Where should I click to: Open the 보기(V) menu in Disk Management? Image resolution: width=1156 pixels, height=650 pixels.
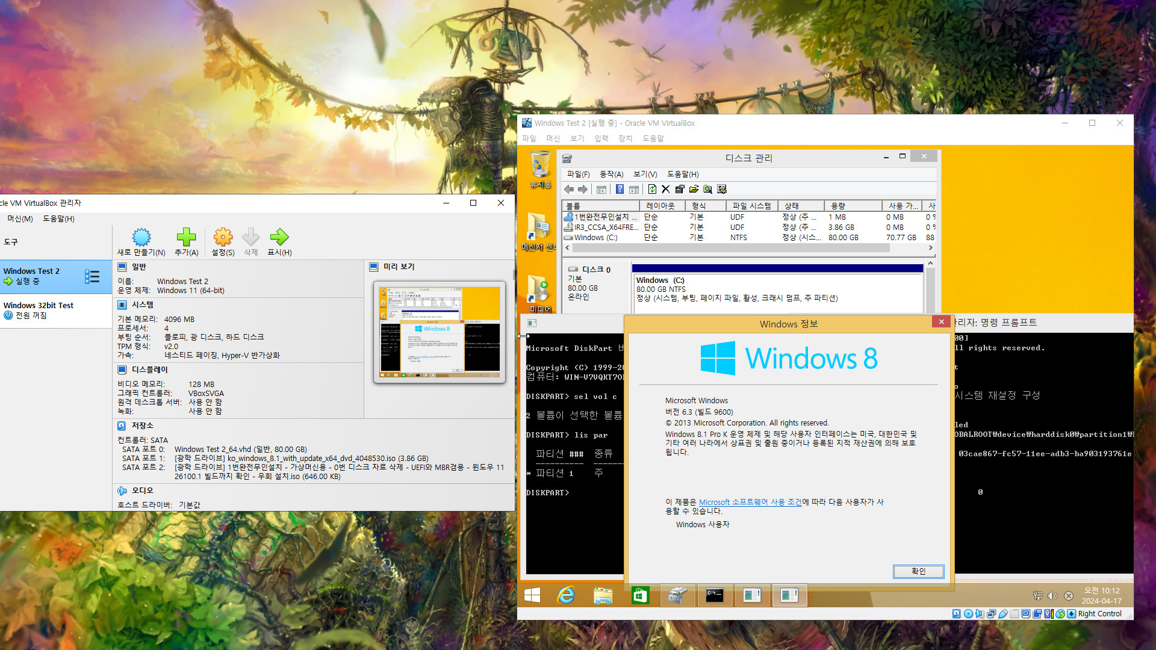click(645, 174)
